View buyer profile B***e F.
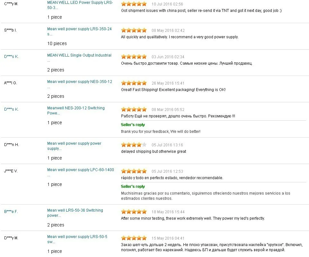 [x=11, y=212]
